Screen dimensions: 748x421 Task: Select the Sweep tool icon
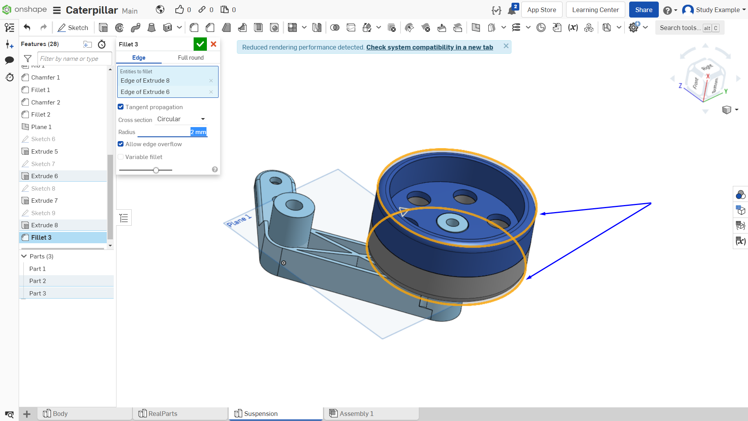pos(136,27)
